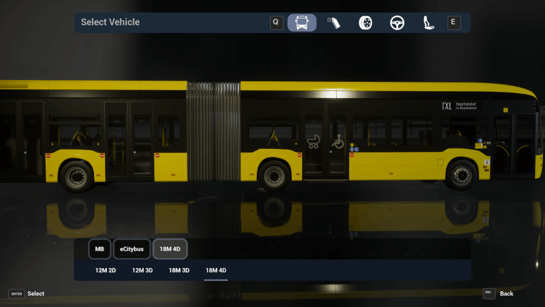Open the driver seat customization icon
This screenshot has width=545, height=307.
pyautogui.click(x=428, y=23)
